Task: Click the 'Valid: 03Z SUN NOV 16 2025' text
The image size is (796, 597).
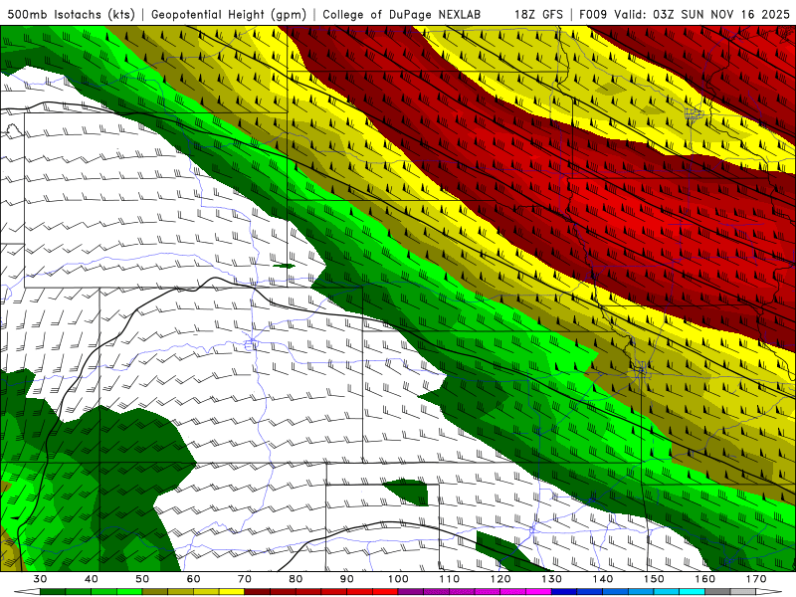Action: pos(701,14)
